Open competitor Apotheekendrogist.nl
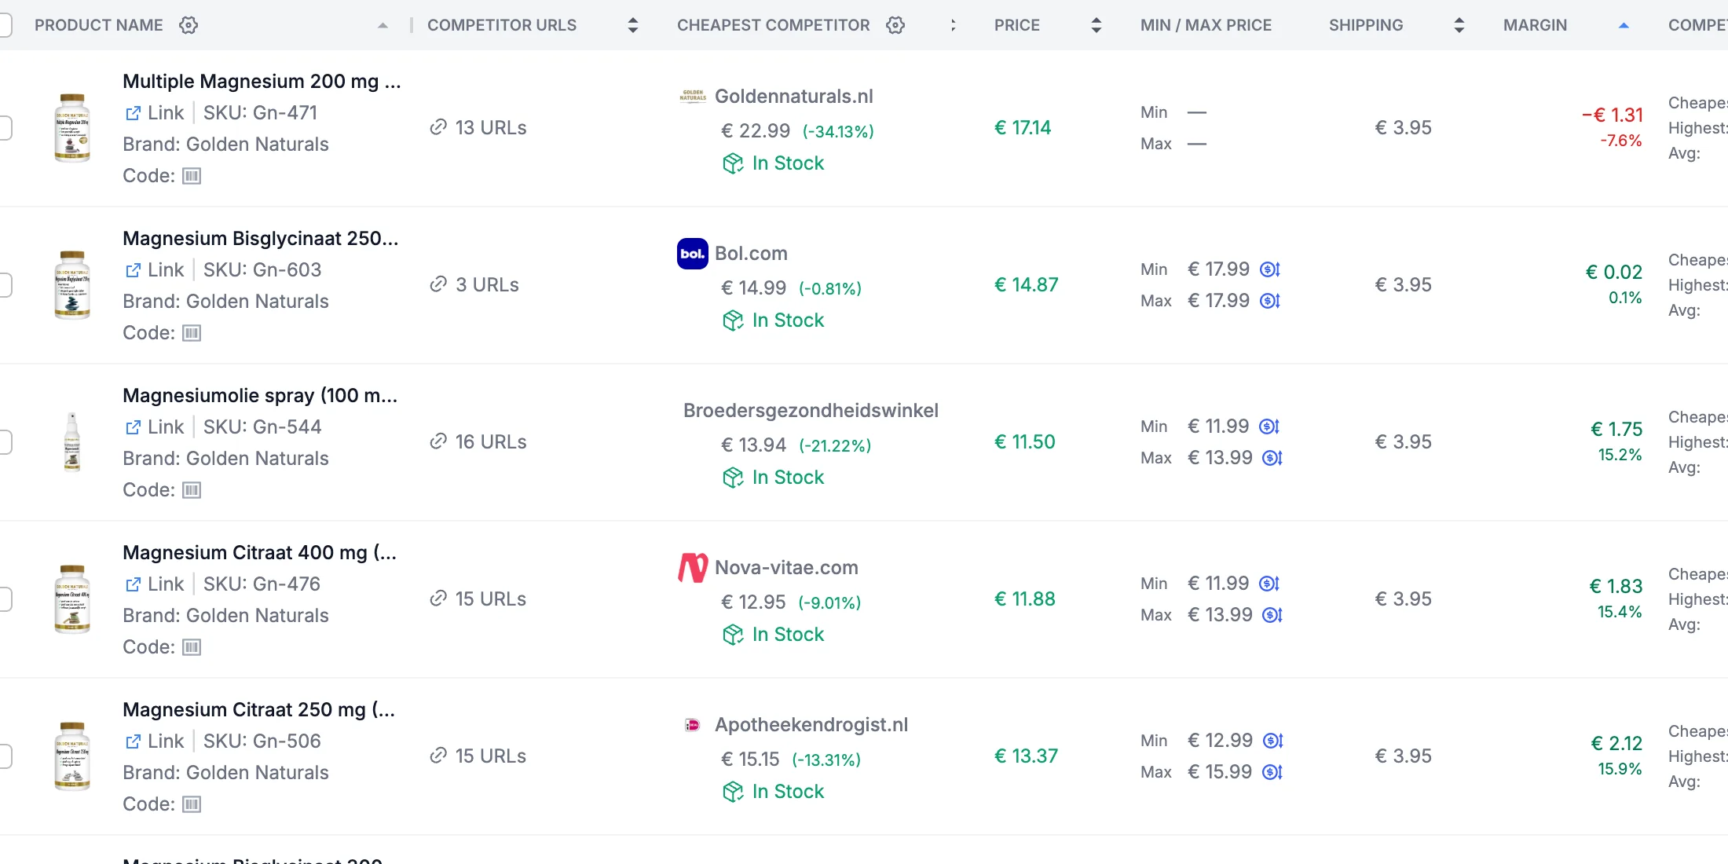 pyautogui.click(x=811, y=725)
